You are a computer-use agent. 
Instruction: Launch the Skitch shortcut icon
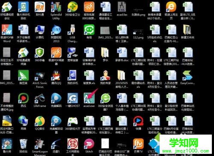(89, 144)
